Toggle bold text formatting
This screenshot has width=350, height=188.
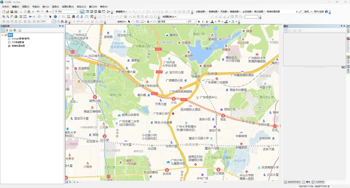coord(199,22)
